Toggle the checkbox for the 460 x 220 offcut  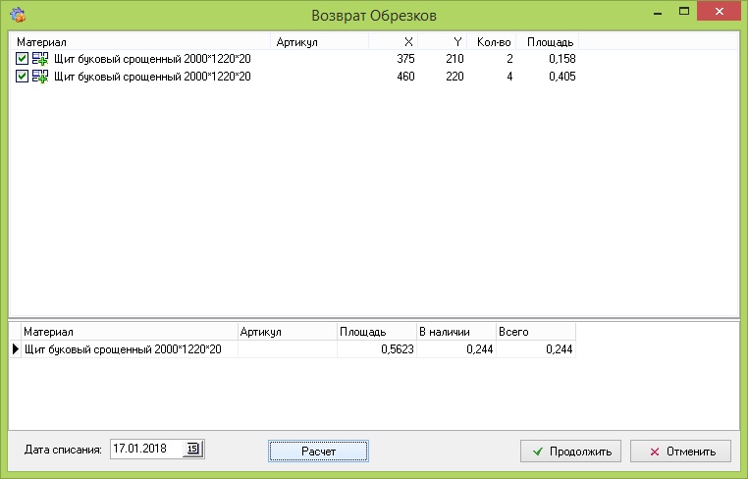click(x=23, y=77)
